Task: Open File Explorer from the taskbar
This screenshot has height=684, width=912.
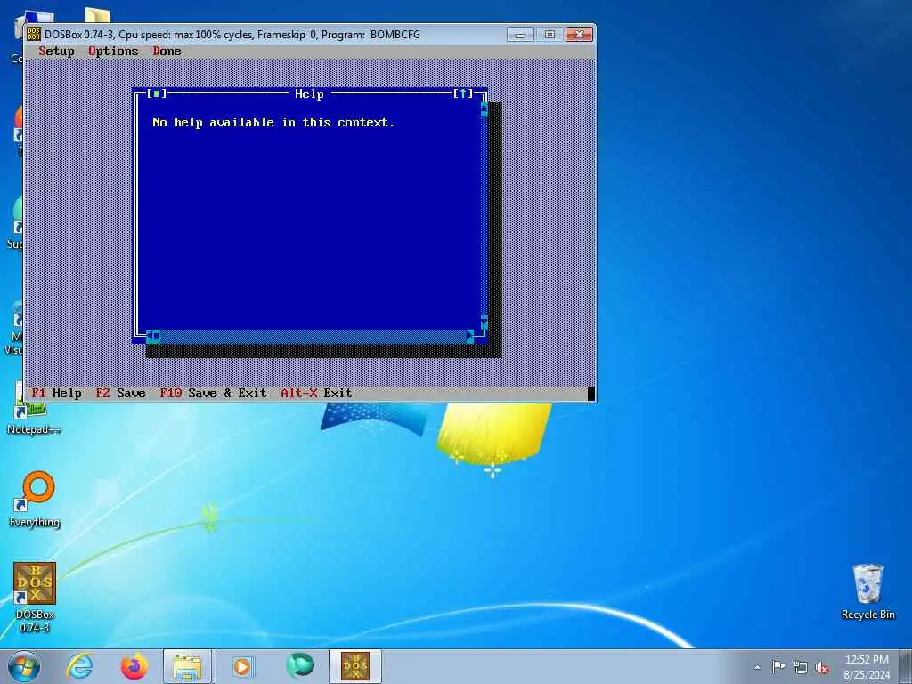Action: click(189, 666)
